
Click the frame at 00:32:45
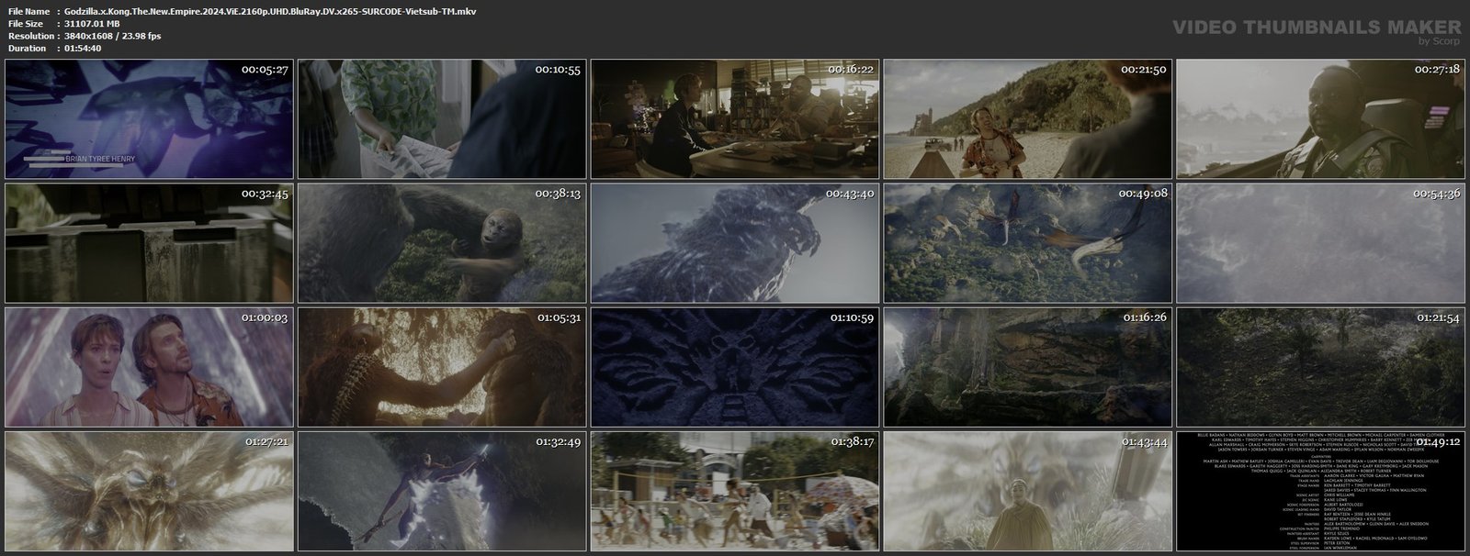149,243
